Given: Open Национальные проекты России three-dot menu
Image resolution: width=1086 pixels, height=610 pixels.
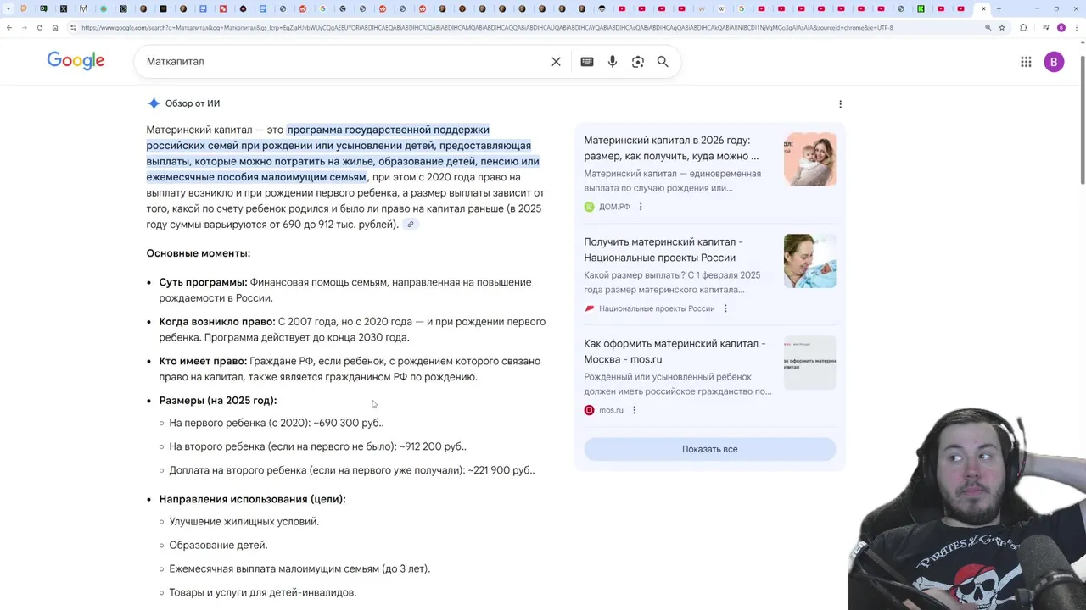Looking at the screenshot, I should click(725, 308).
